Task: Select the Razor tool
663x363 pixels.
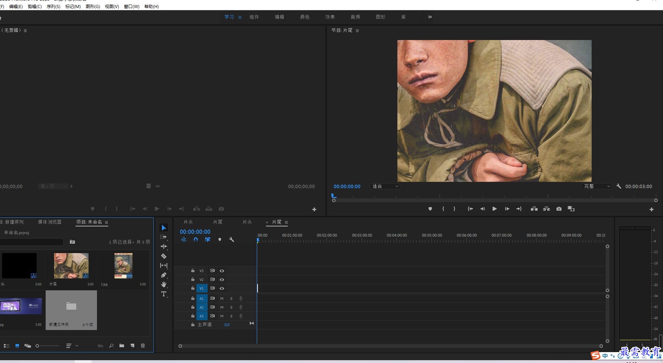Action: point(164,256)
